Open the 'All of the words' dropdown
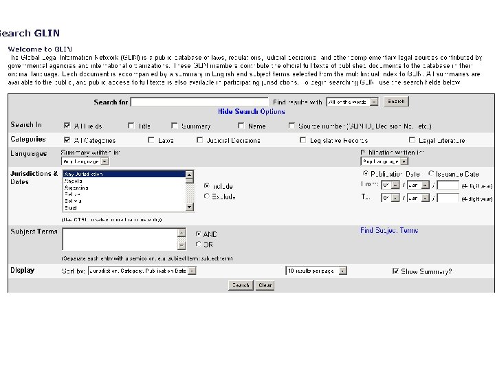 [x=352, y=102]
